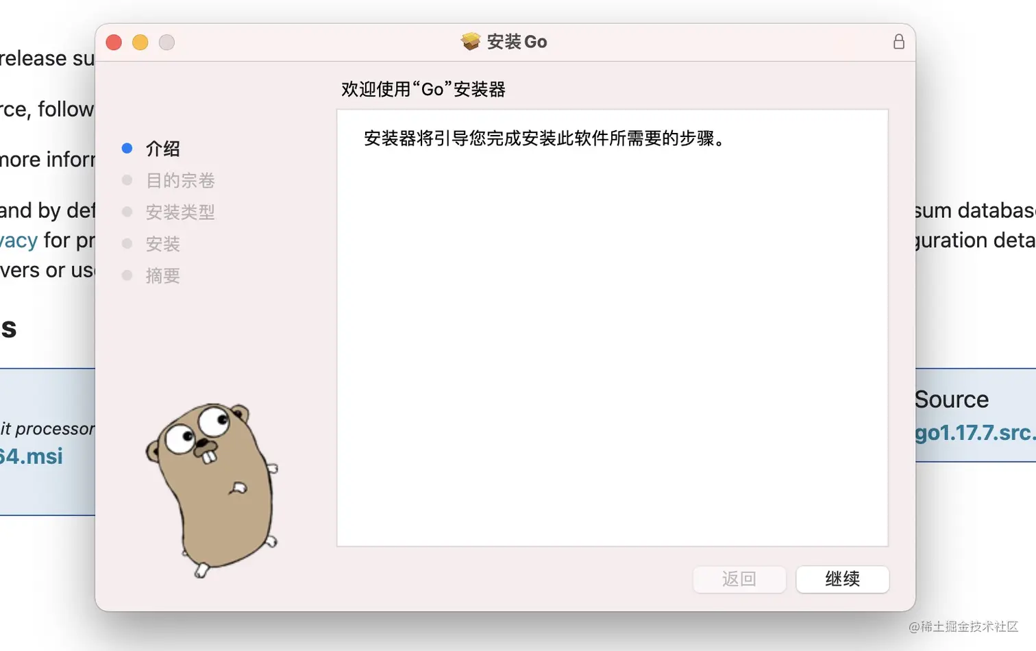Click the 安装器将引导您完成安装 description text
1036x651 pixels.
click(x=545, y=138)
